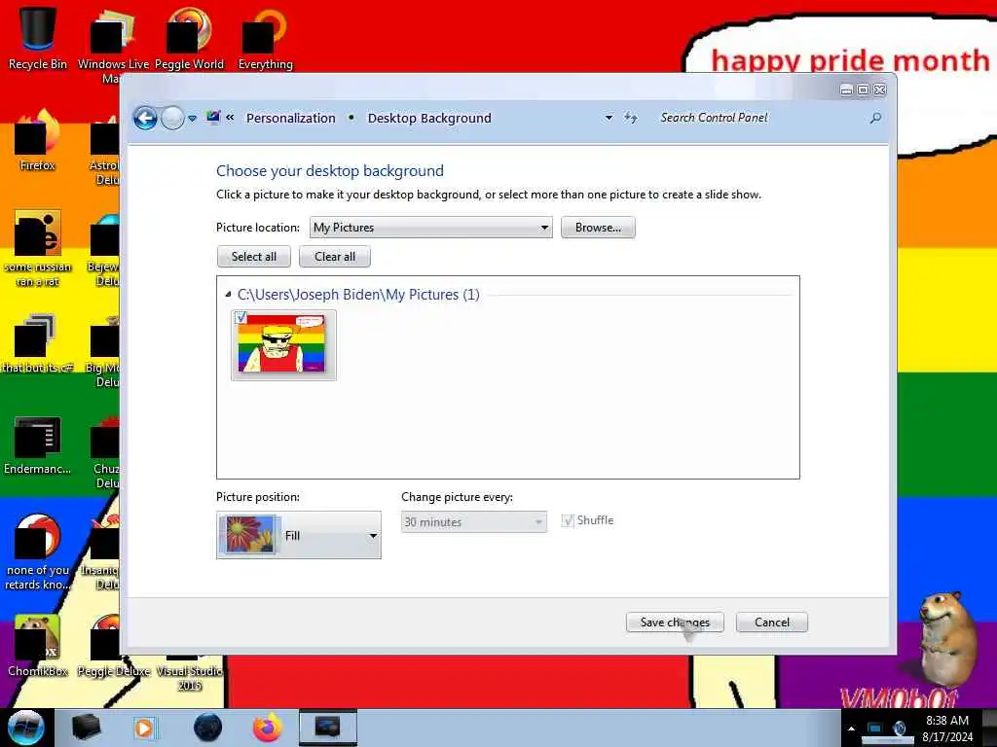Select the Recycle Bin desktop icon
The width and height of the screenshot is (997, 747).
point(38,38)
